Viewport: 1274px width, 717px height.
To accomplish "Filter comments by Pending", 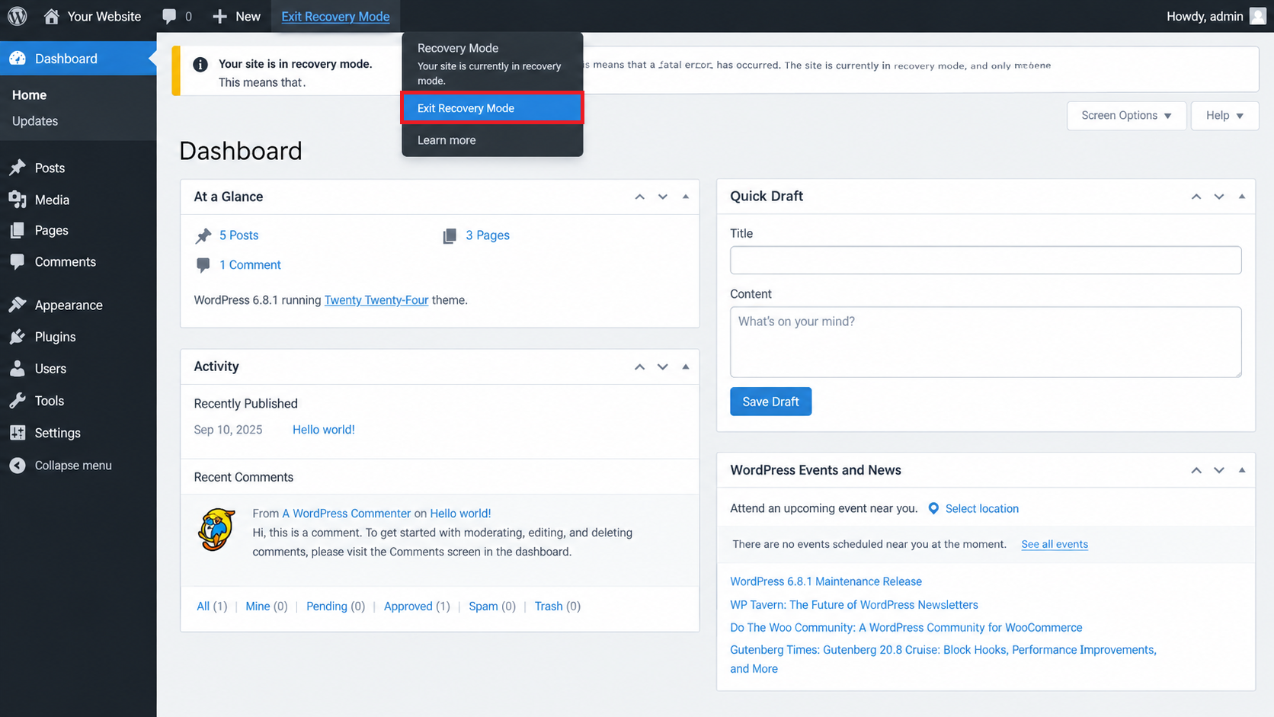I will pos(326,607).
